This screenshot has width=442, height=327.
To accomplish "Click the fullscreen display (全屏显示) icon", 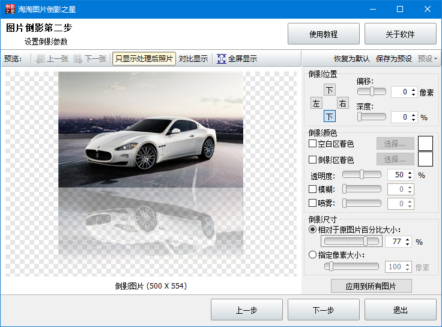I will pyautogui.click(x=222, y=59).
